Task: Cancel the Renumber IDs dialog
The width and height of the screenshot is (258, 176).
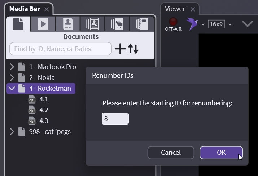Action: click(171, 153)
